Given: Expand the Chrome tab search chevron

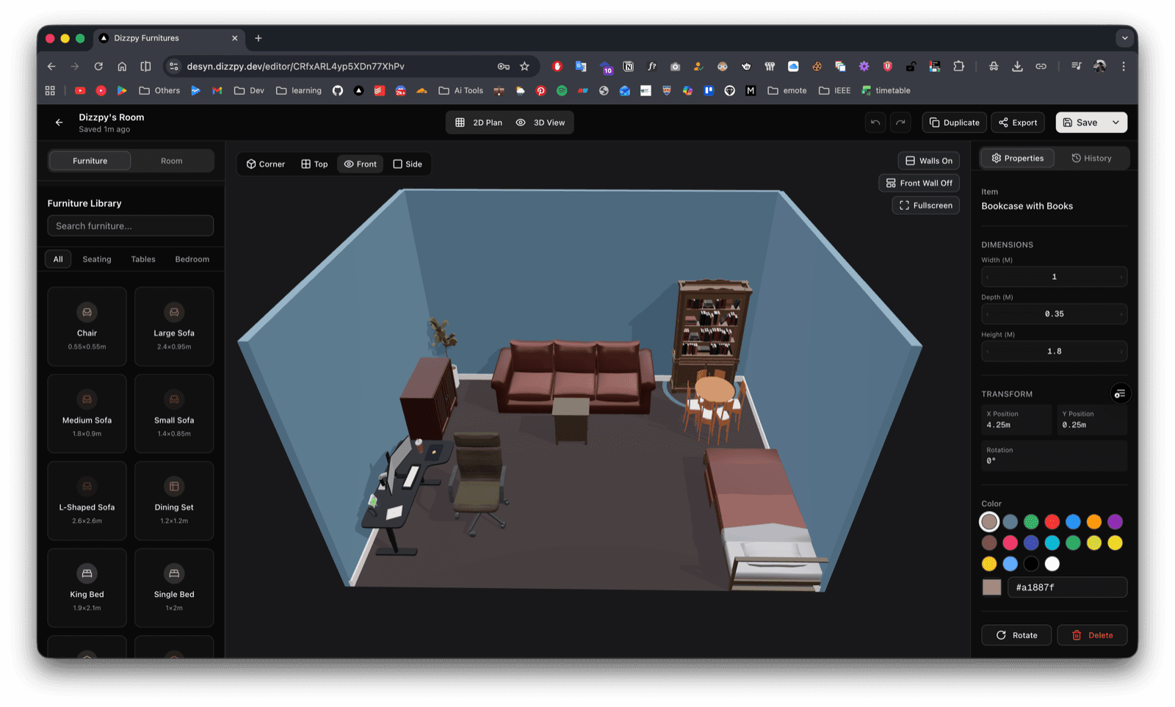Looking at the screenshot, I should coord(1124,37).
